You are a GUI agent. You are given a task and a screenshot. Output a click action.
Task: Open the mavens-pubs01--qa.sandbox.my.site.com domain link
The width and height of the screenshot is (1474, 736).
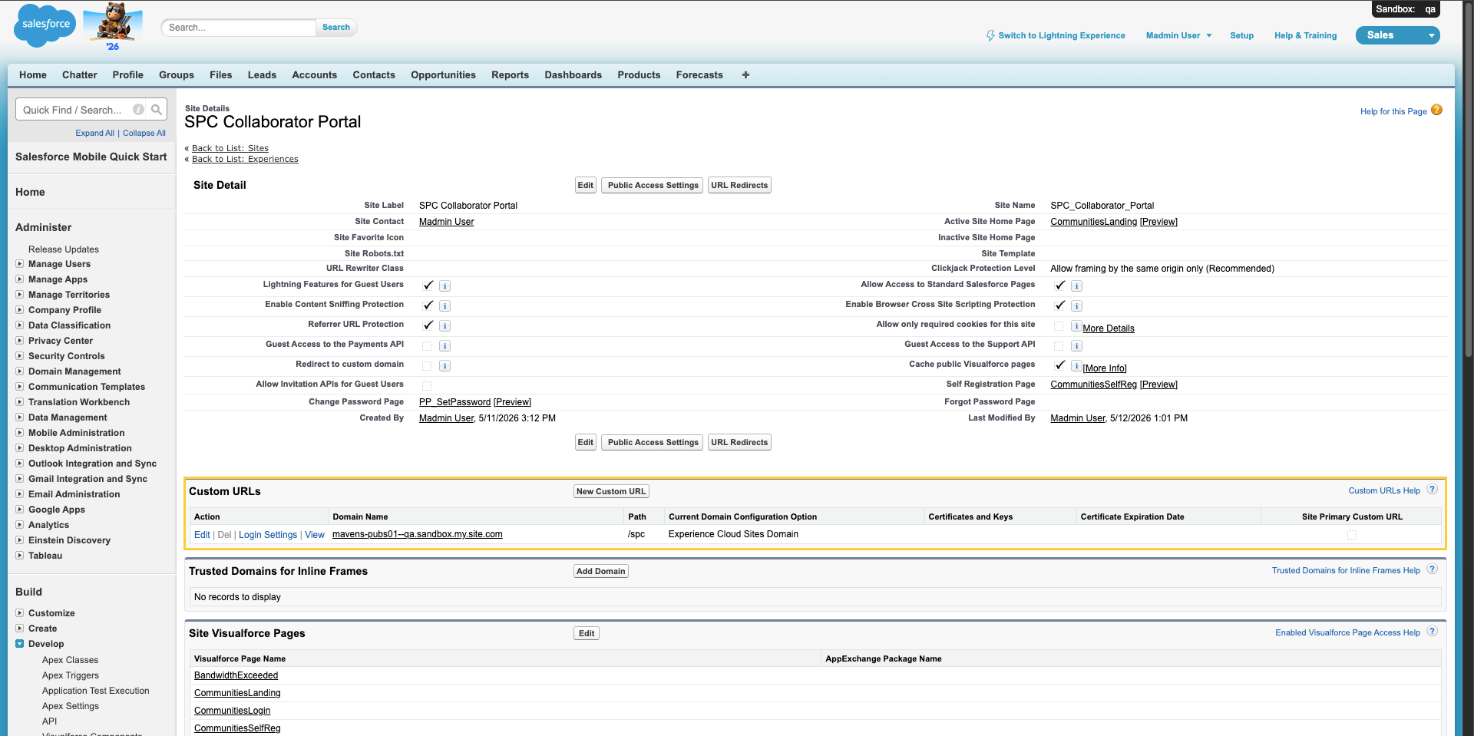click(x=418, y=534)
